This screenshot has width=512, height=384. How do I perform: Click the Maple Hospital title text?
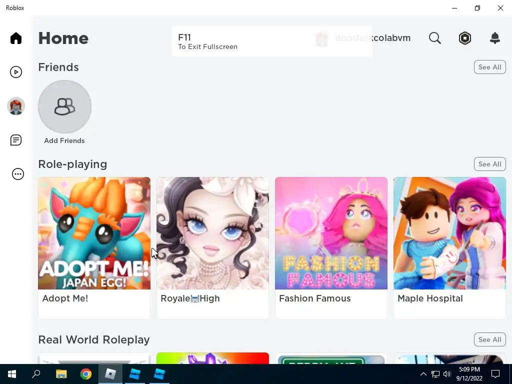click(430, 298)
